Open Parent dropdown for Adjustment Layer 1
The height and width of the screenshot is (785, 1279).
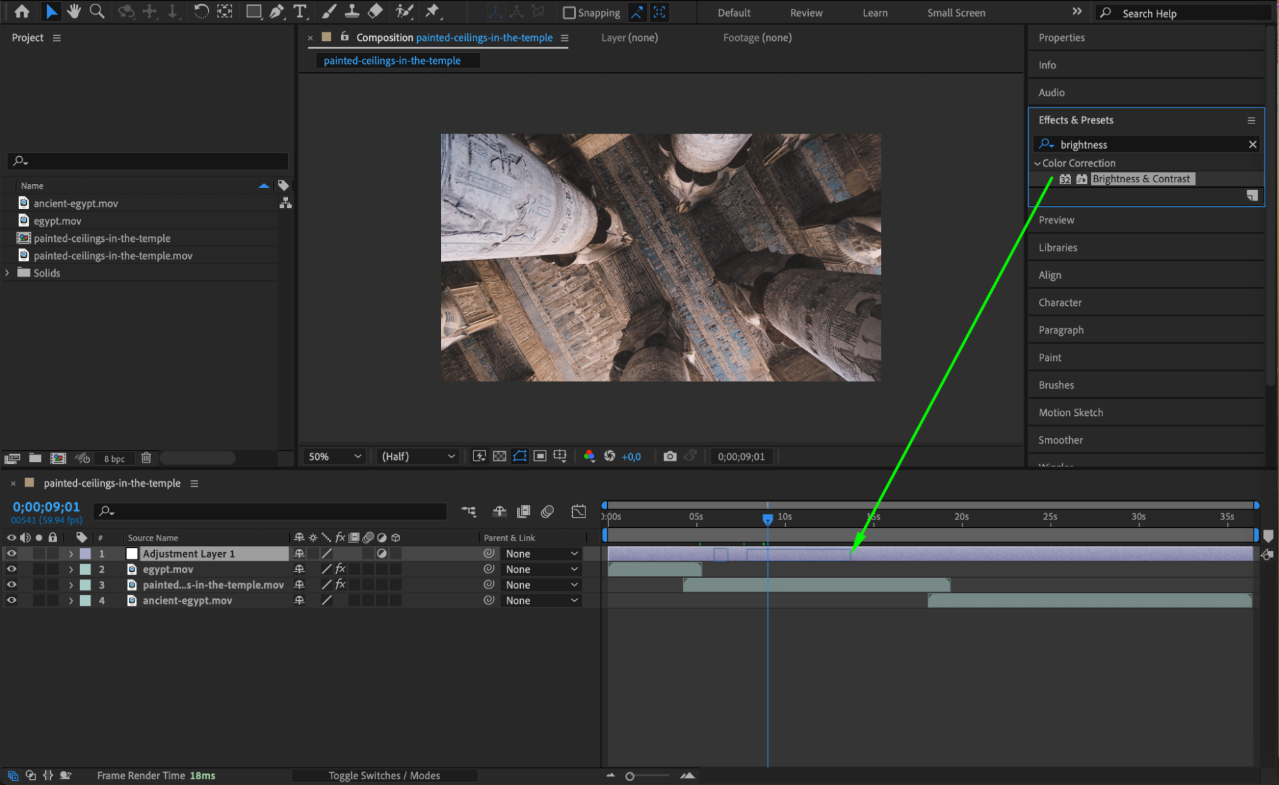[x=541, y=553]
